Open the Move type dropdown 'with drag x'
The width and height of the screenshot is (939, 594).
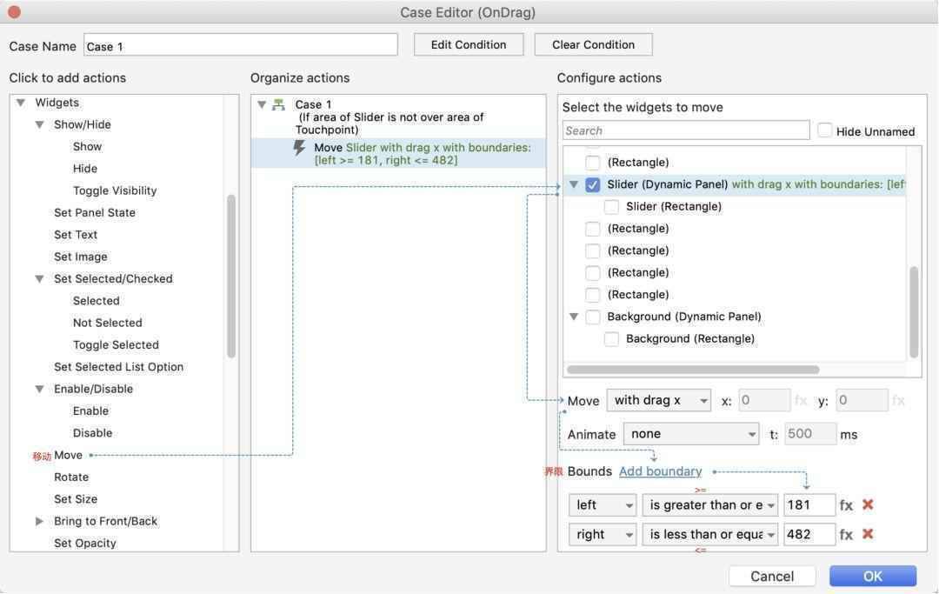pos(659,401)
